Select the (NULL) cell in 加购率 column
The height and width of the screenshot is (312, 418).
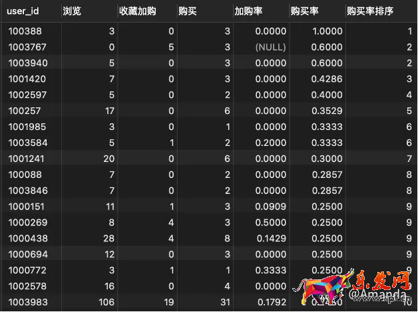pos(265,47)
